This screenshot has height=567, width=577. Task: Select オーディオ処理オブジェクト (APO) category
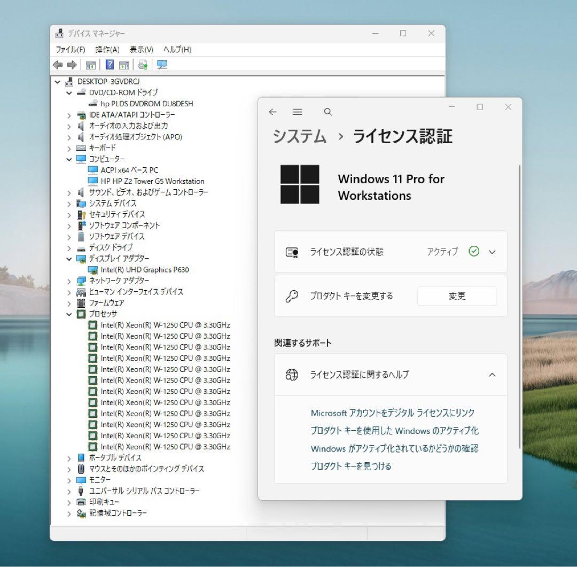(x=135, y=137)
